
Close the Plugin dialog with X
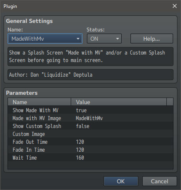(x=175, y=6)
